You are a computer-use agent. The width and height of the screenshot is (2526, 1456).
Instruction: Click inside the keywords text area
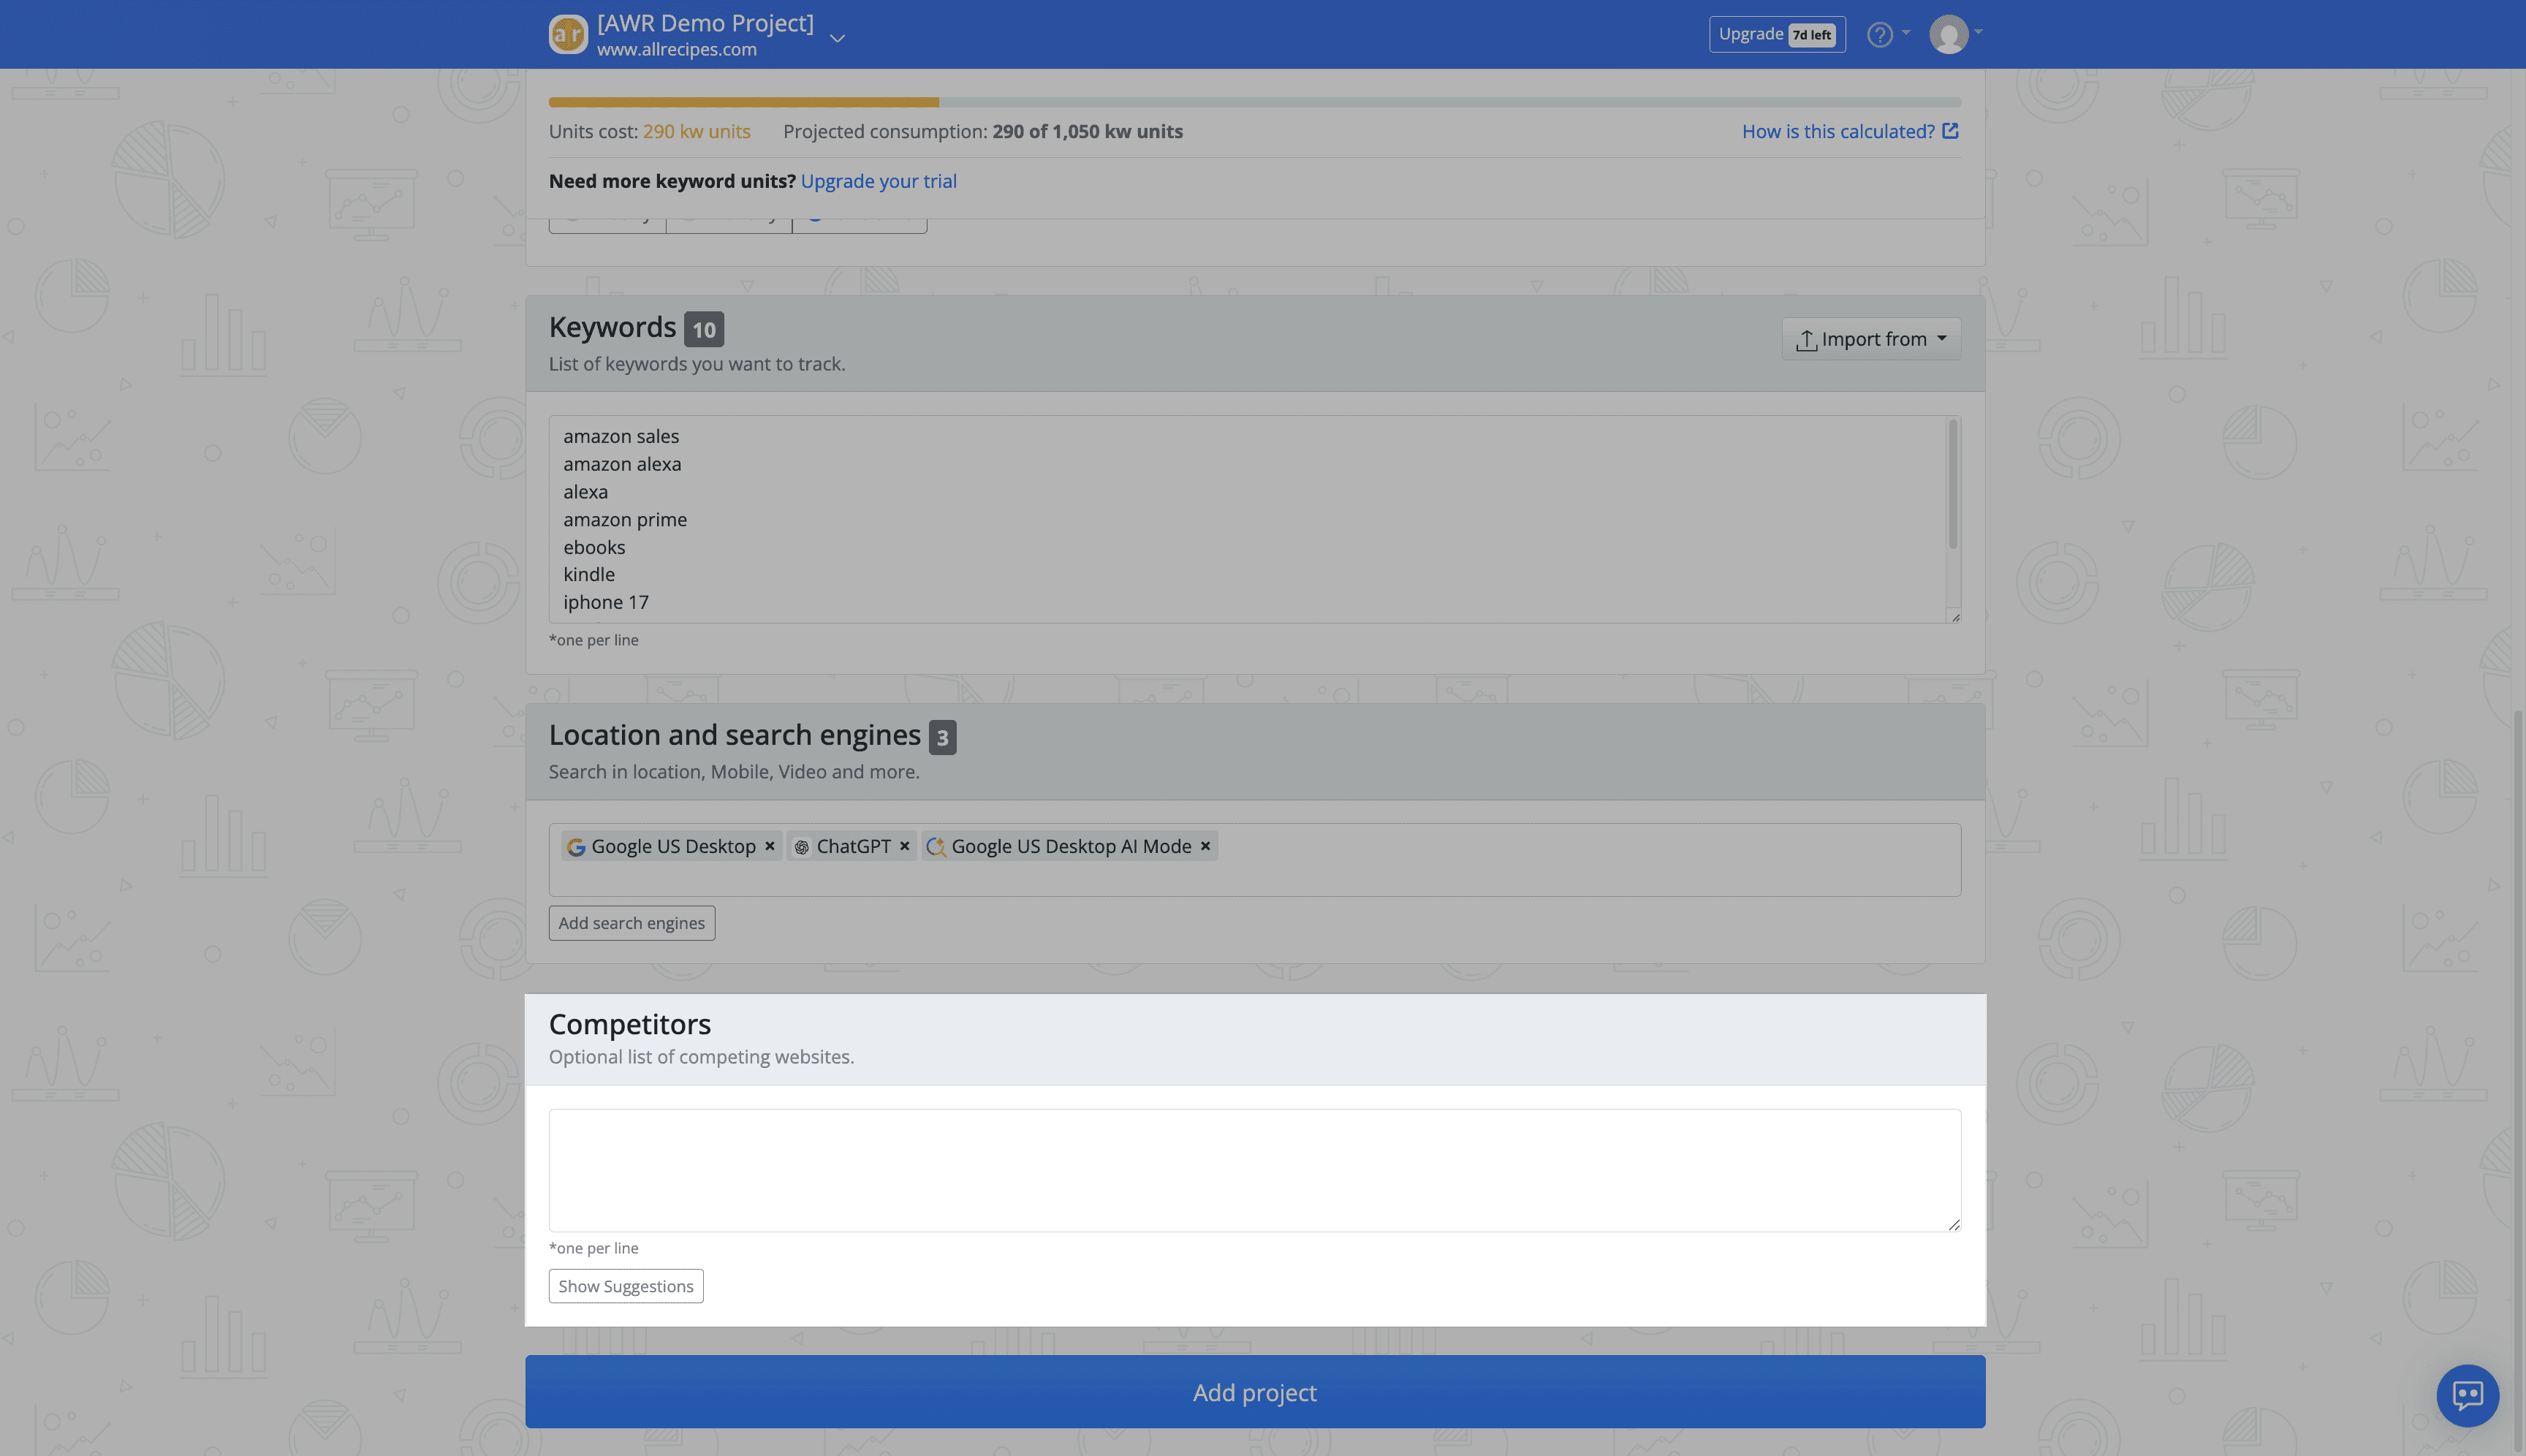pos(1247,519)
